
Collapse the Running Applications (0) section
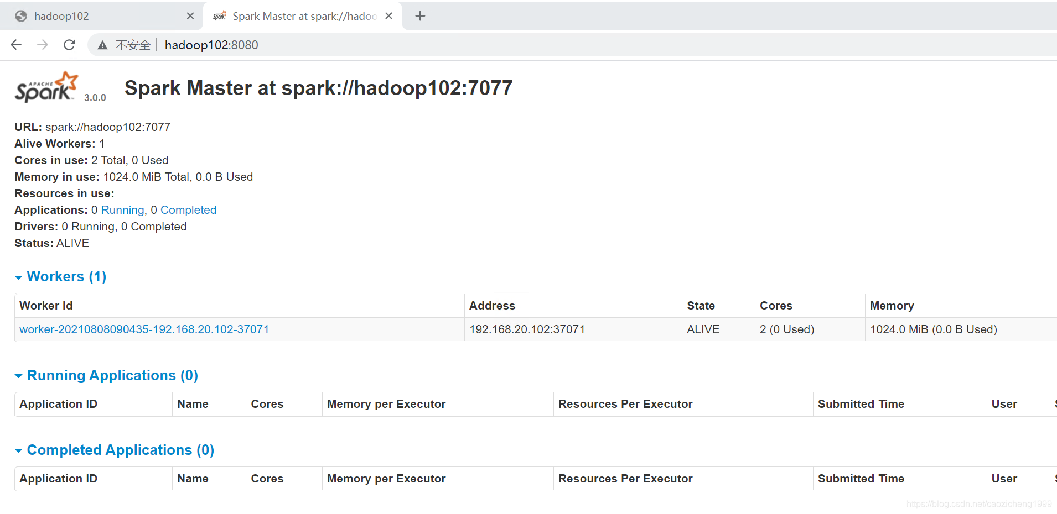[106, 375]
